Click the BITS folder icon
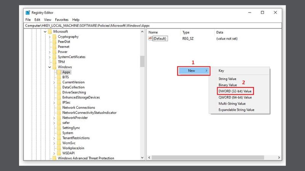 point(59,77)
